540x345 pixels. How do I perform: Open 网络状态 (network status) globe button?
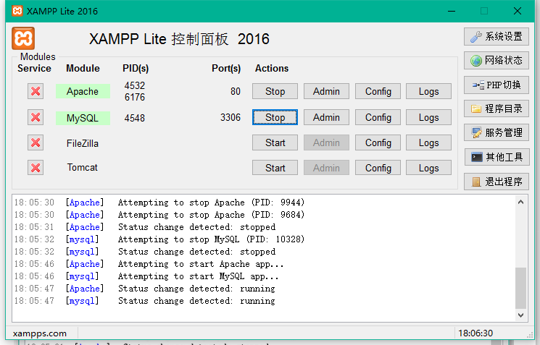(497, 61)
